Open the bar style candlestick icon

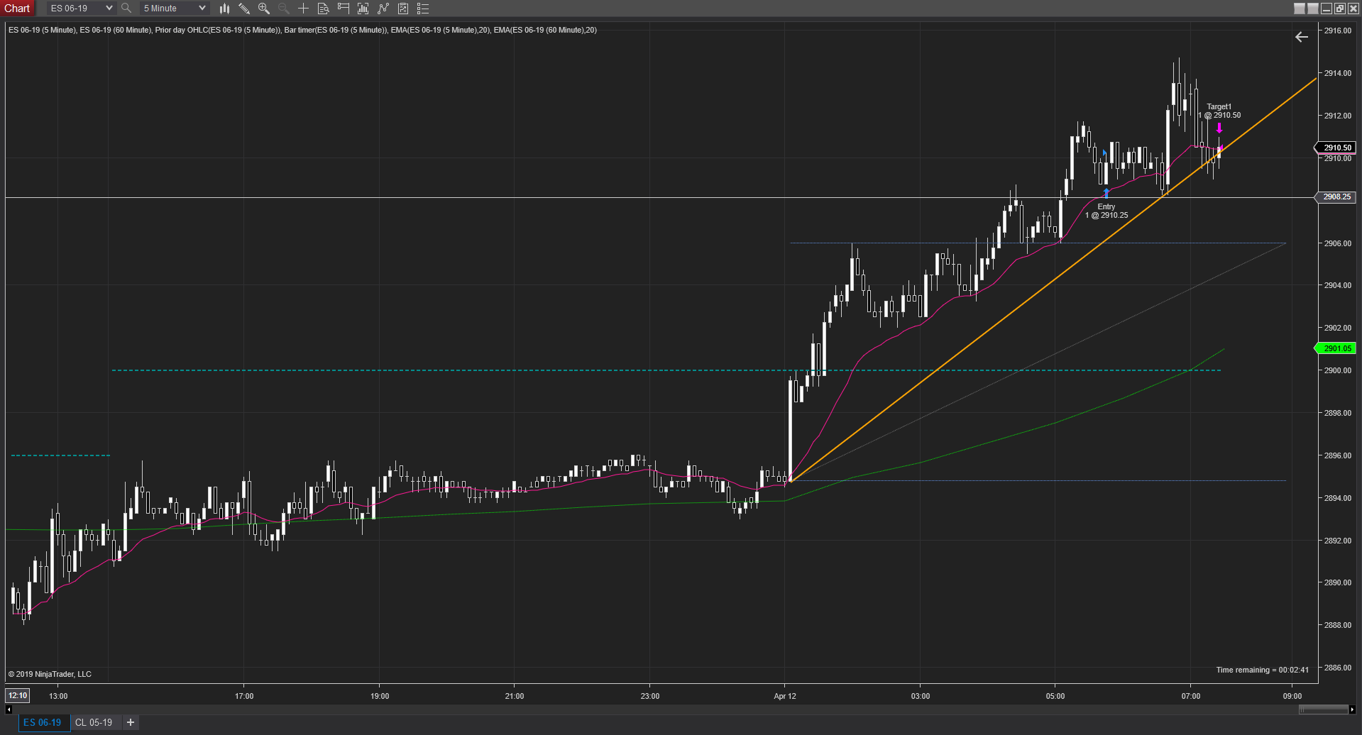[224, 9]
